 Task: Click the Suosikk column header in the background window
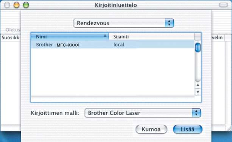[x=11, y=37]
